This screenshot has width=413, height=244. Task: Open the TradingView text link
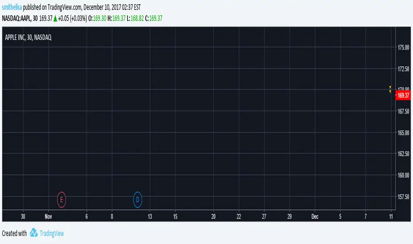pyautogui.click(x=51, y=233)
